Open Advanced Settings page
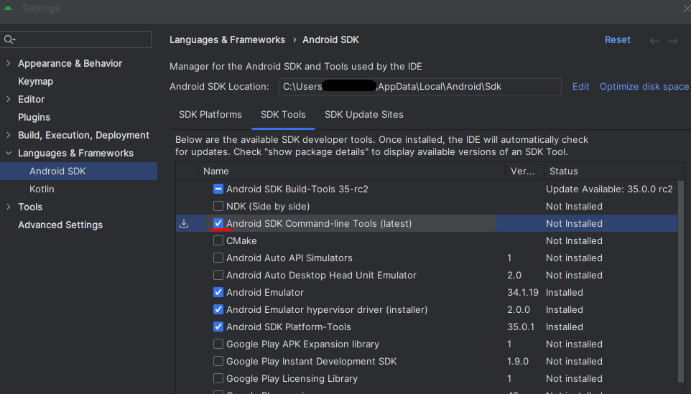Screen dimensions: 691x394 [x=60, y=225]
